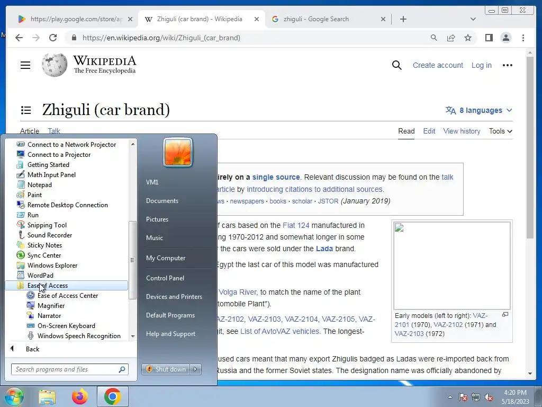Screen dimensions: 542x407
Task: Switch to the zhiguli Google Search tab
Action: pos(329,19)
